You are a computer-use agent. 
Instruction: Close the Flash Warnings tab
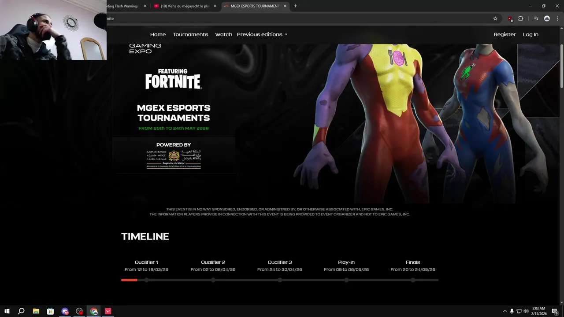pos(145,6)
